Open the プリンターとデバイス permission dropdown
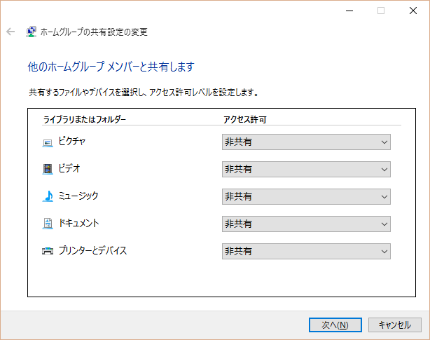 pos(305,250)
